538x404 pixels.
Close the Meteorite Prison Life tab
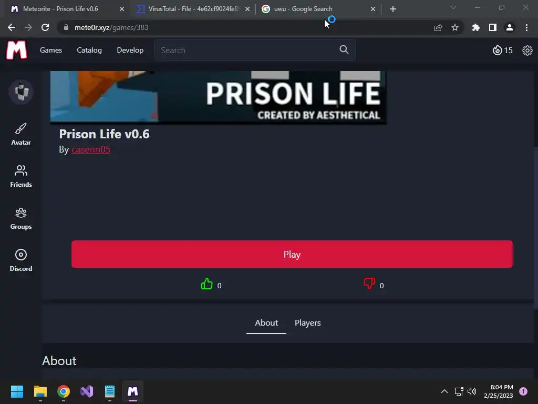pos(121,9)
